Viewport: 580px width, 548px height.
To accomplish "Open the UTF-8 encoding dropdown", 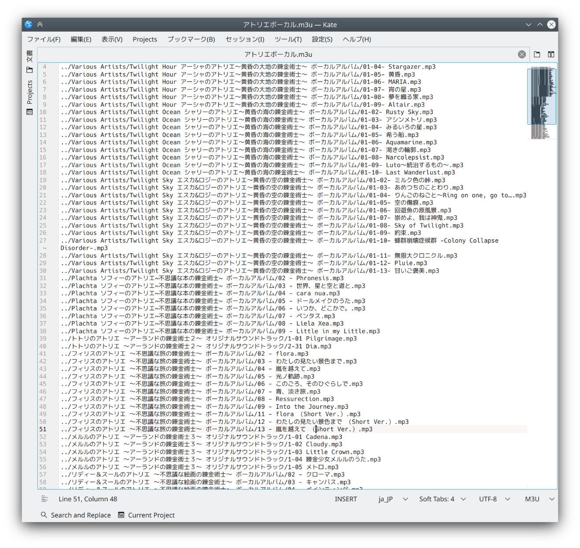I will [494, 499].
